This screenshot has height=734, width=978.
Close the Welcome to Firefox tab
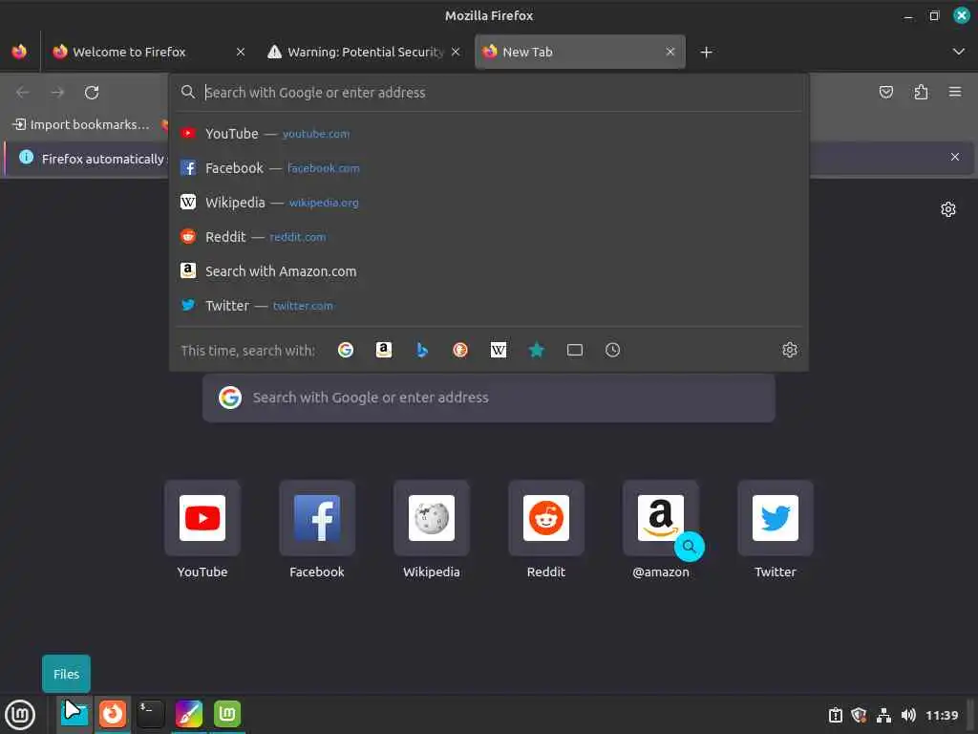240,52
